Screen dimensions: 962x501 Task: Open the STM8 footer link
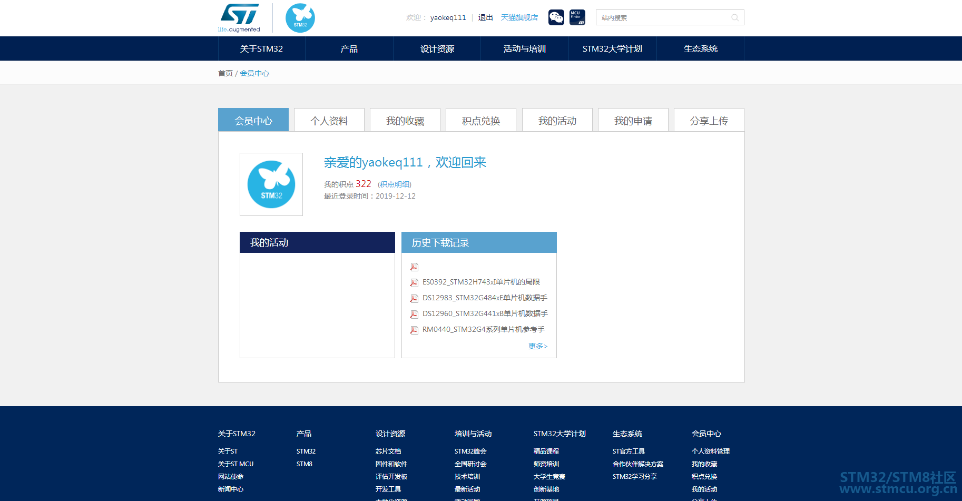pyautogui.click(x=305, y=464)
